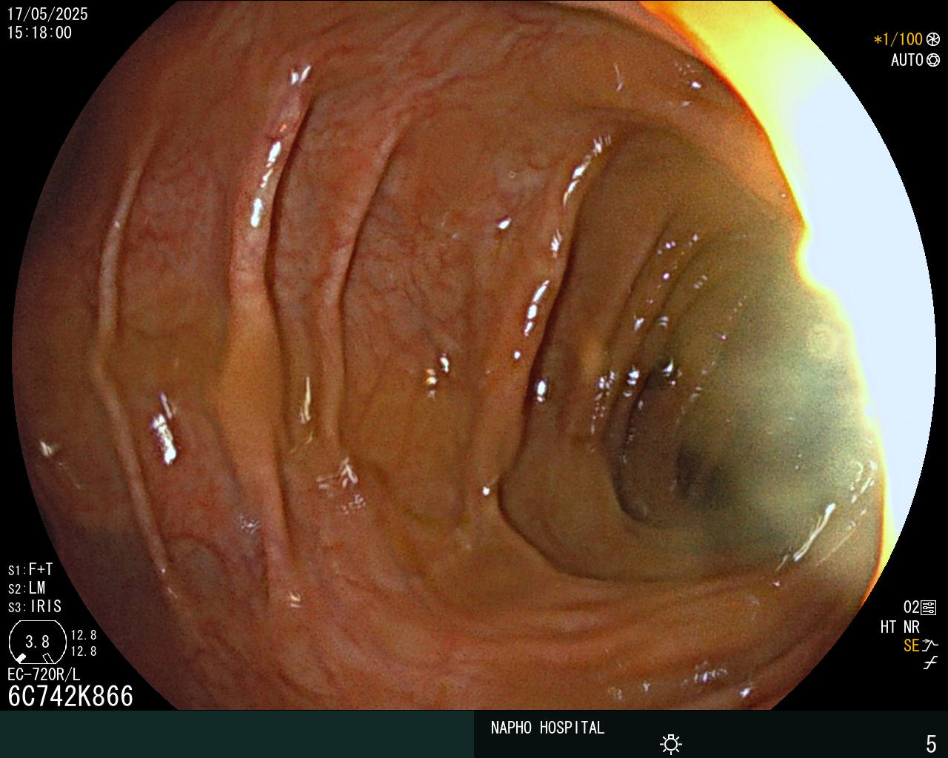Open the image settings sliders icon beside 02
This screenshot has width=948, height=758.
click(929, 608)
